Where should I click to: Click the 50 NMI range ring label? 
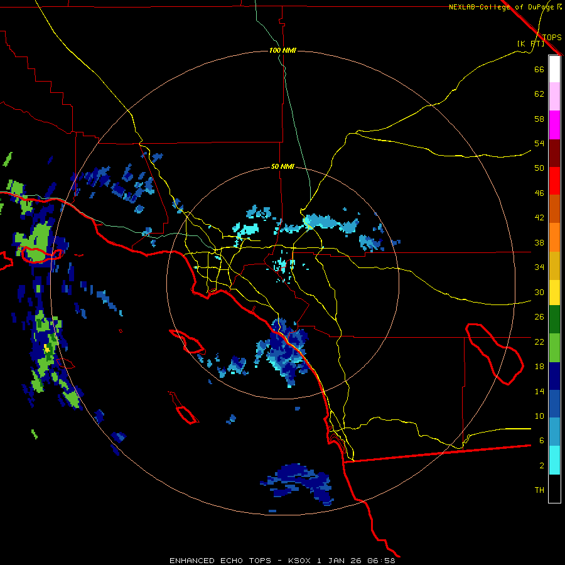[x=282, y=166]
